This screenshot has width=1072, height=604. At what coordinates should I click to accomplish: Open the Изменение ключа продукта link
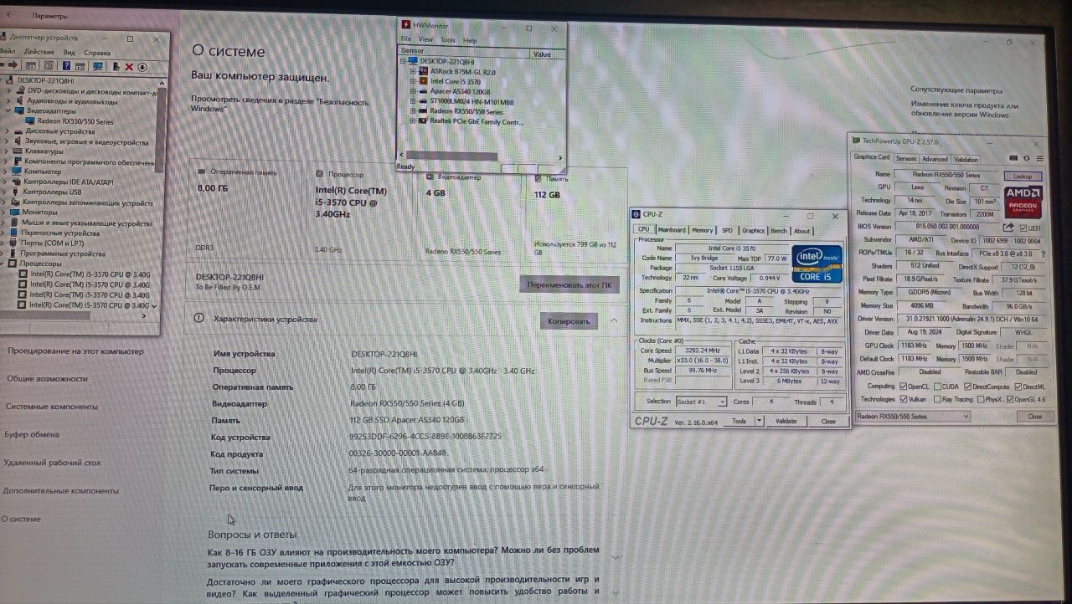tap(965, 110)
